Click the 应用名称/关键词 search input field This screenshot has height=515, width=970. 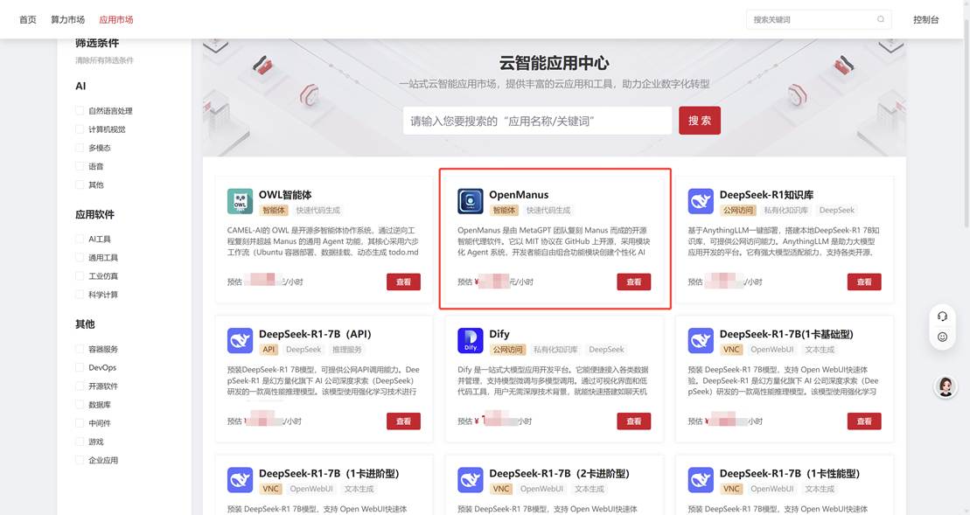(x=537, y=121)
